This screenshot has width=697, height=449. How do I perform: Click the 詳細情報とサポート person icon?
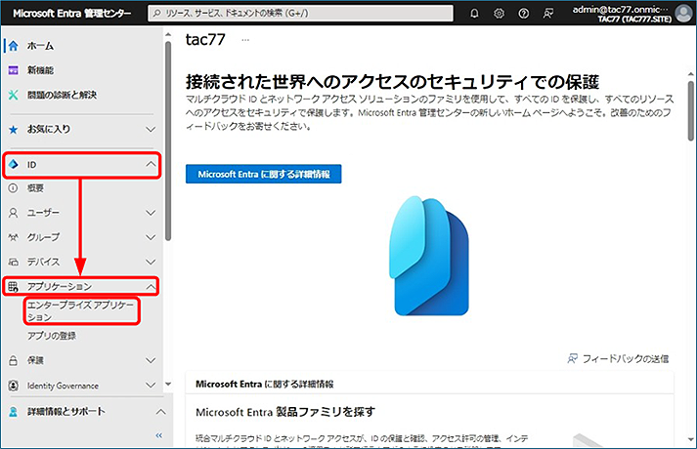point(14,412)
